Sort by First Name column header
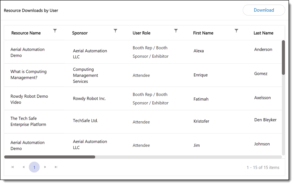The height and width of the screenshot is (185, 294). coord(203,33)
